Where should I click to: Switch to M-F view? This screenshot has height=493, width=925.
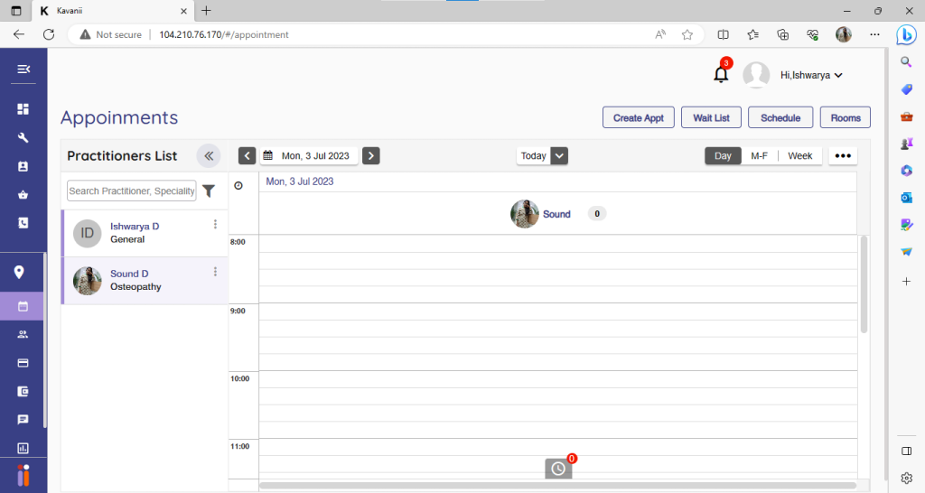[759, 156]
